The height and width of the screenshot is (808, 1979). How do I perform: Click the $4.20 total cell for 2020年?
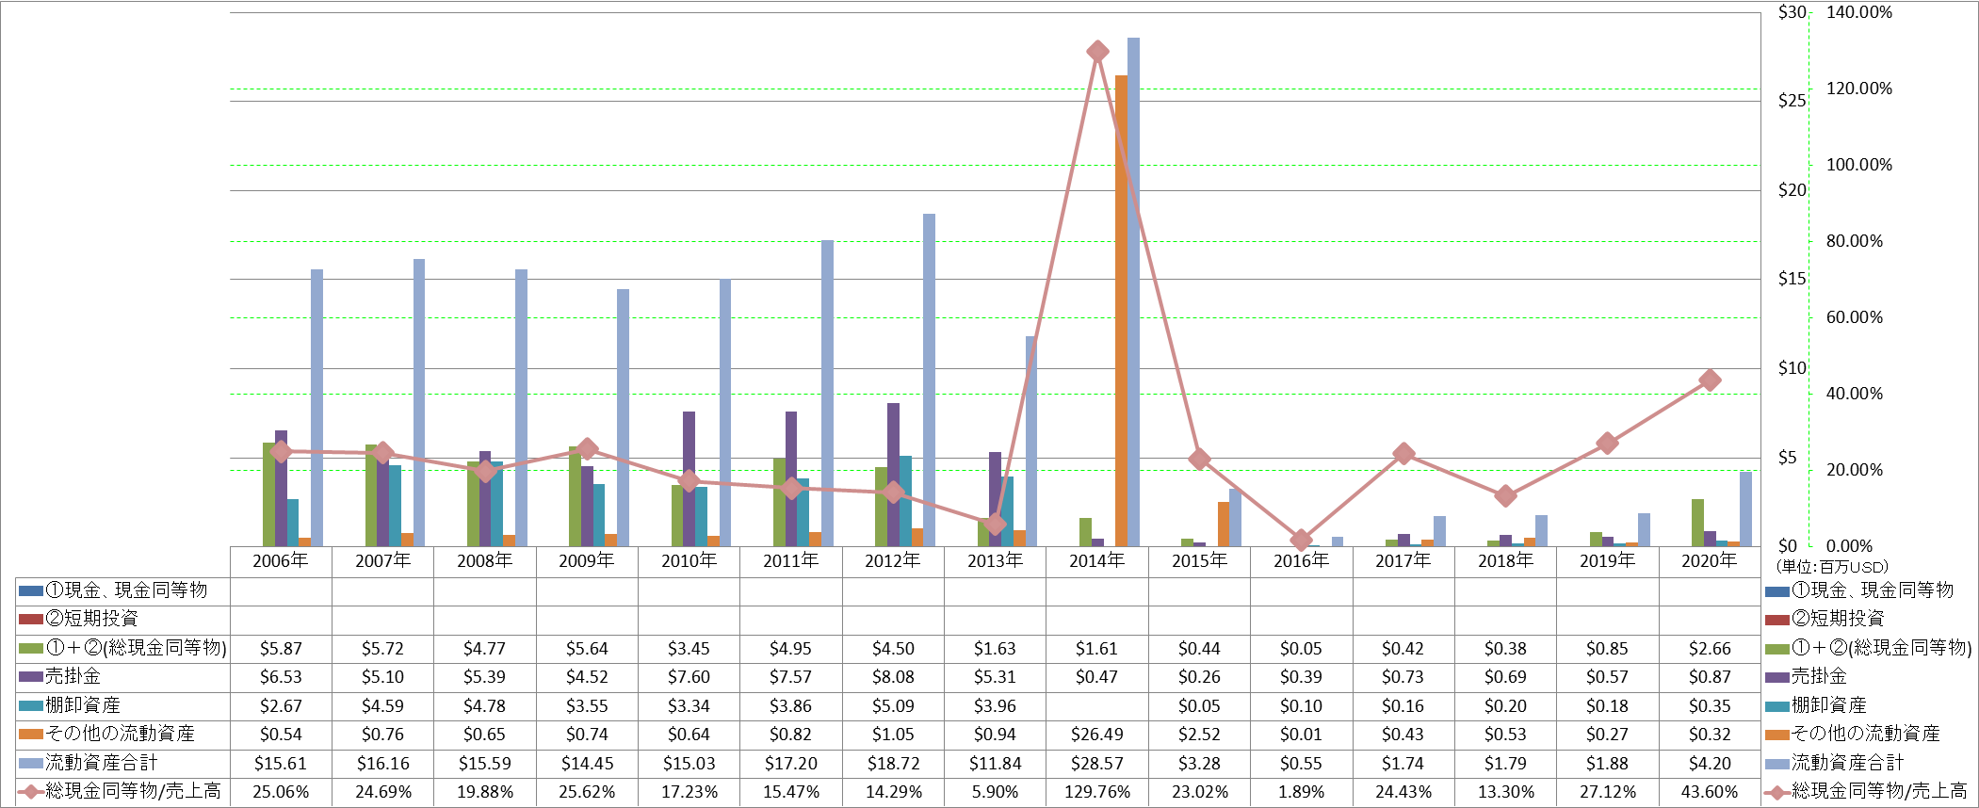click(x=1710, y=764)
